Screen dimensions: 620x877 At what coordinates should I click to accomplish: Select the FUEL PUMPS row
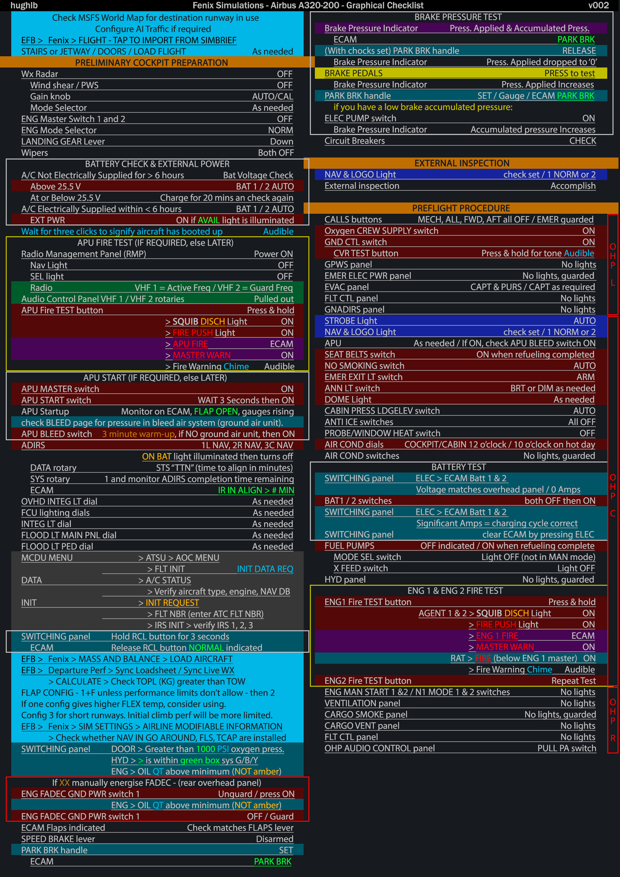(x=461, y=545)
